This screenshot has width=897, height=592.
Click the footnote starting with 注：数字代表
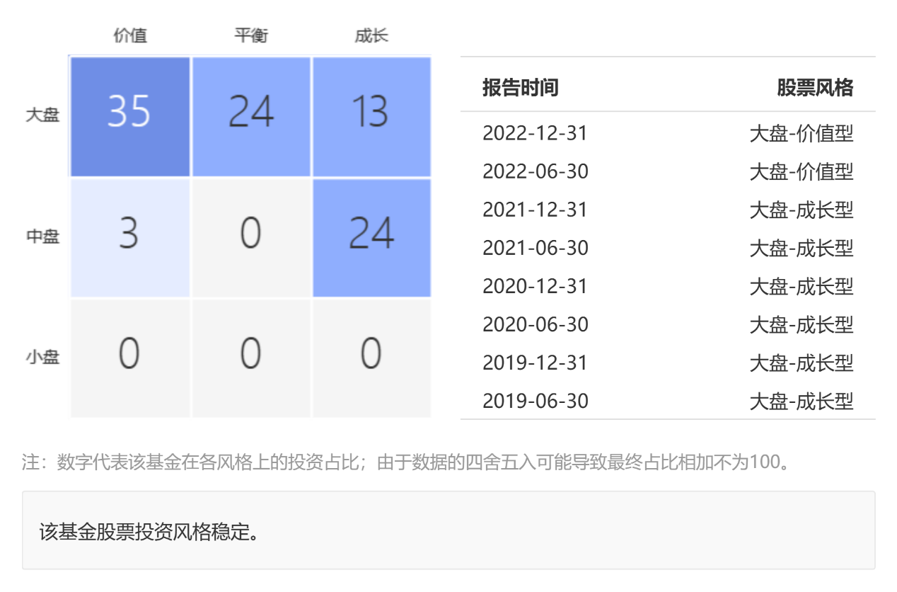[x=406, y=462]
